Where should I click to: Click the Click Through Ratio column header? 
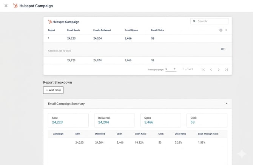tap(208, 134)
